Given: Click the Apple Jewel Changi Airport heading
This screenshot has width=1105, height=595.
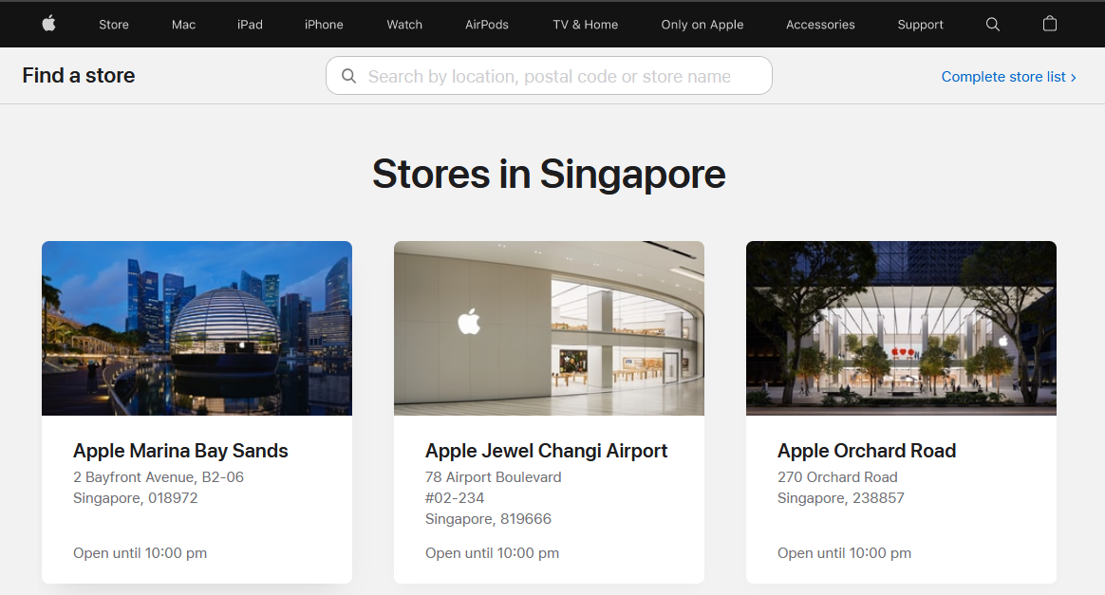Looking at the screenshot, I should [546, 451].
